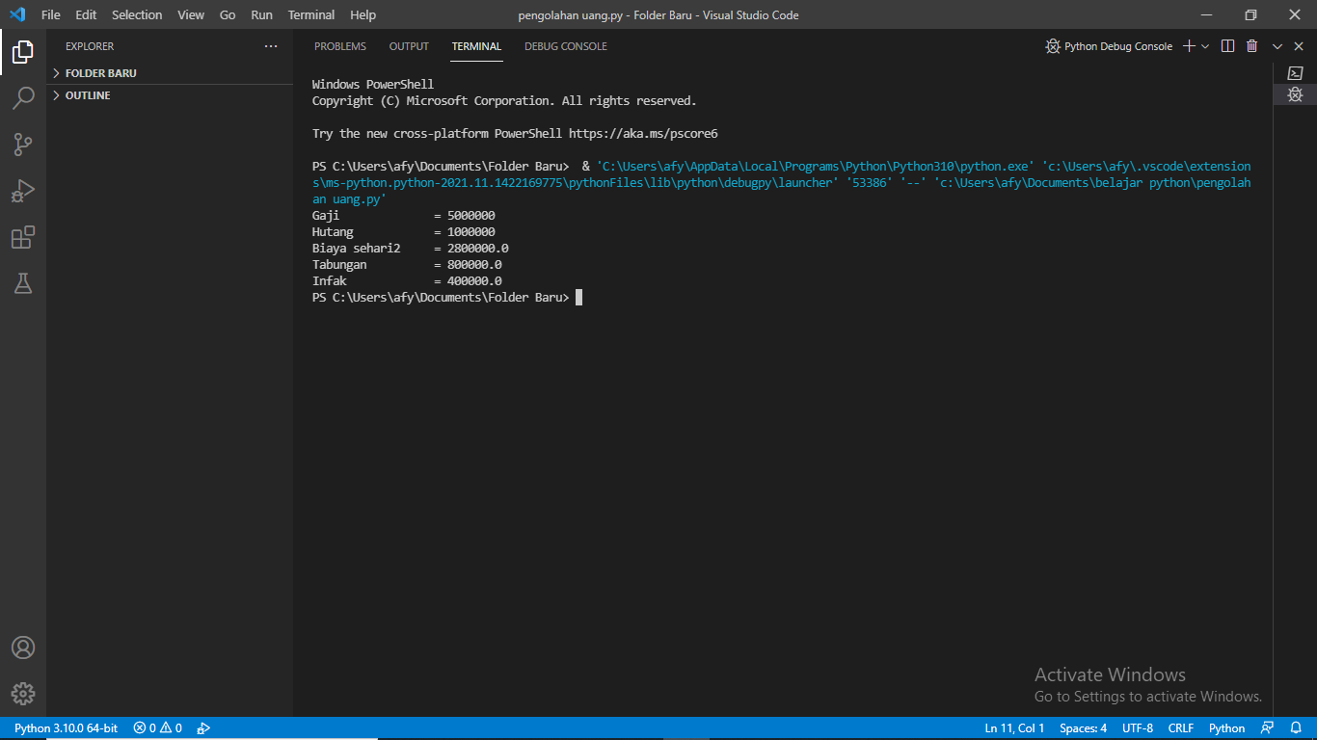This screenshot has height=740, width=1317.
Task: Open the Source Control view
Action: pyautogui.click(x=23, y=145)
